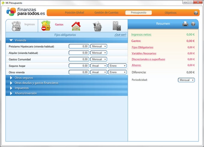Switch to the Ingresos tab label

[x=29, y=24]
